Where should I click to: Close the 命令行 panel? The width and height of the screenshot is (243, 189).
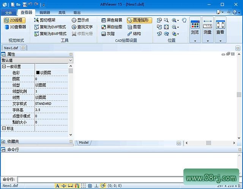240,150
